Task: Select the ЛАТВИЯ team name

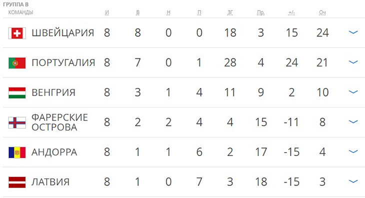Action: [50, 181]
